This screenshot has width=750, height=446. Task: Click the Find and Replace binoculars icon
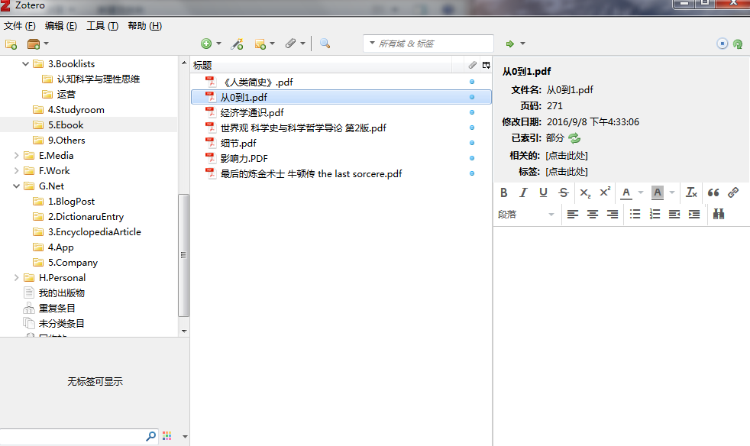coord(719,214)
